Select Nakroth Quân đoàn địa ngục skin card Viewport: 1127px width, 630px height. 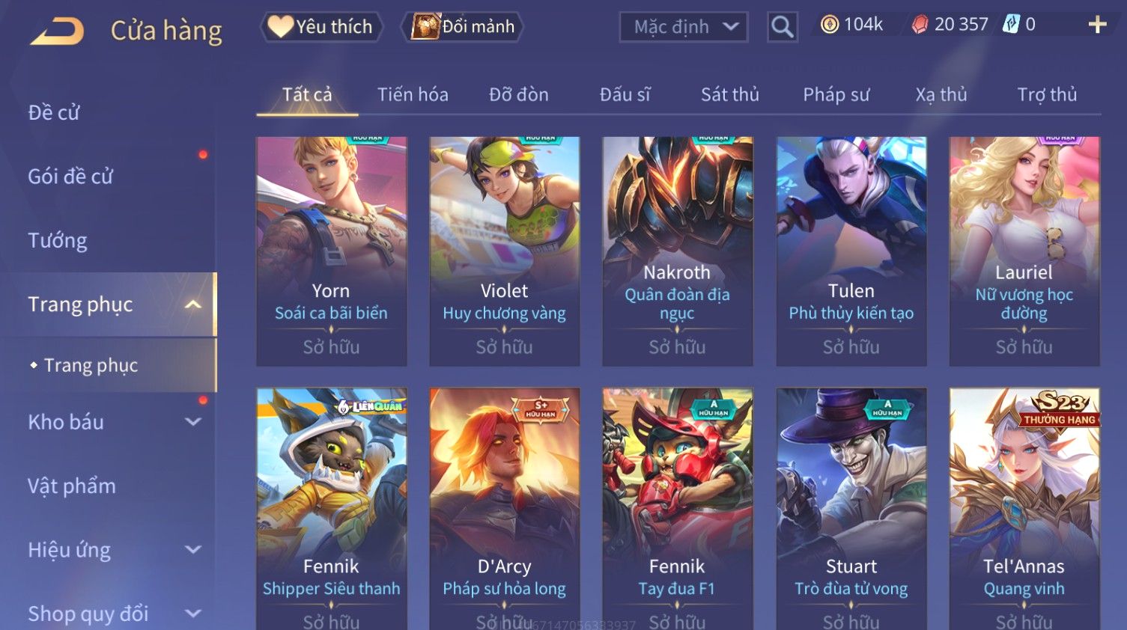[x=677, y=251]
